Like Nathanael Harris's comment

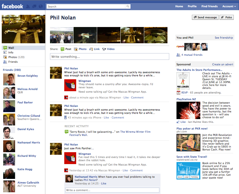[x=104, y=184]
